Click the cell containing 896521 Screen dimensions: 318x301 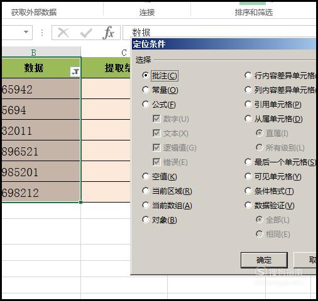[41, 150]
